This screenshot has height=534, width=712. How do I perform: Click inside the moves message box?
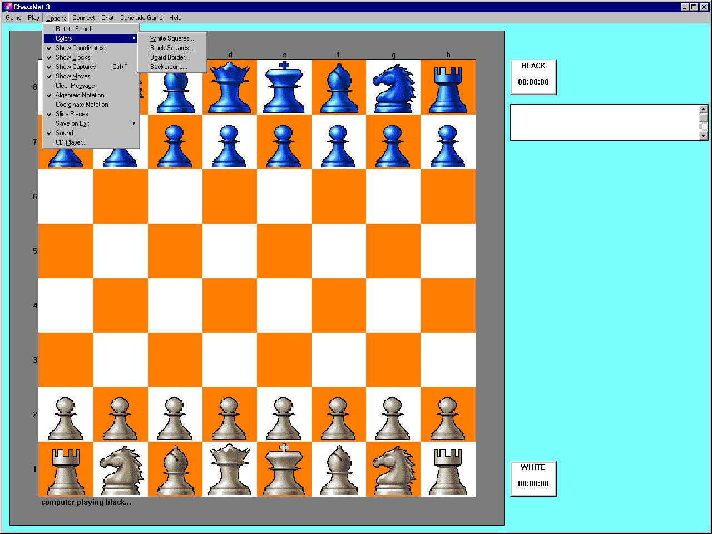tap(605, 122)
